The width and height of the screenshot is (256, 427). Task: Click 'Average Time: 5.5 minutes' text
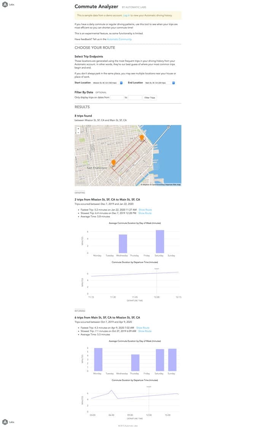tap(95, 334)
